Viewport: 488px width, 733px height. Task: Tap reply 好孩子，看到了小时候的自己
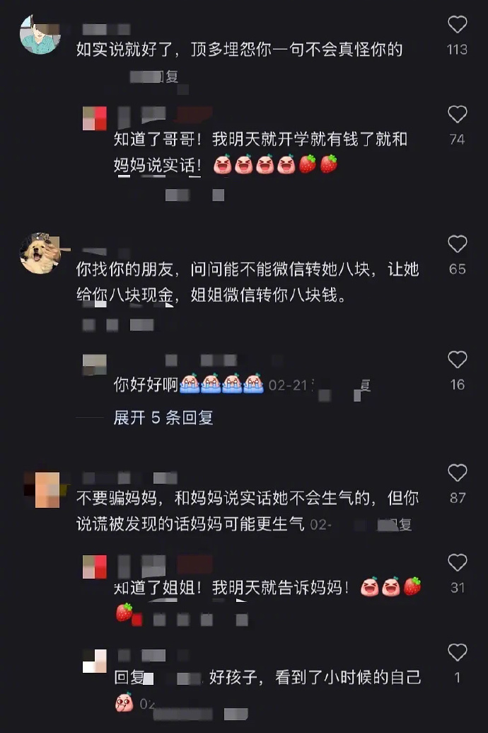click(x=315, y=677)
